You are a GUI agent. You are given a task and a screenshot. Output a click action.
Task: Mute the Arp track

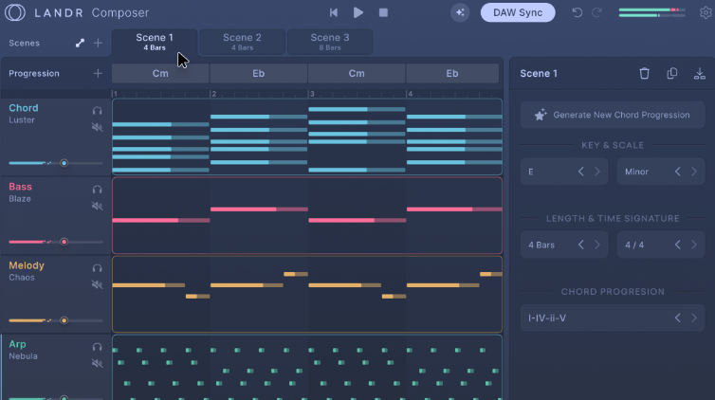[97, 364]
